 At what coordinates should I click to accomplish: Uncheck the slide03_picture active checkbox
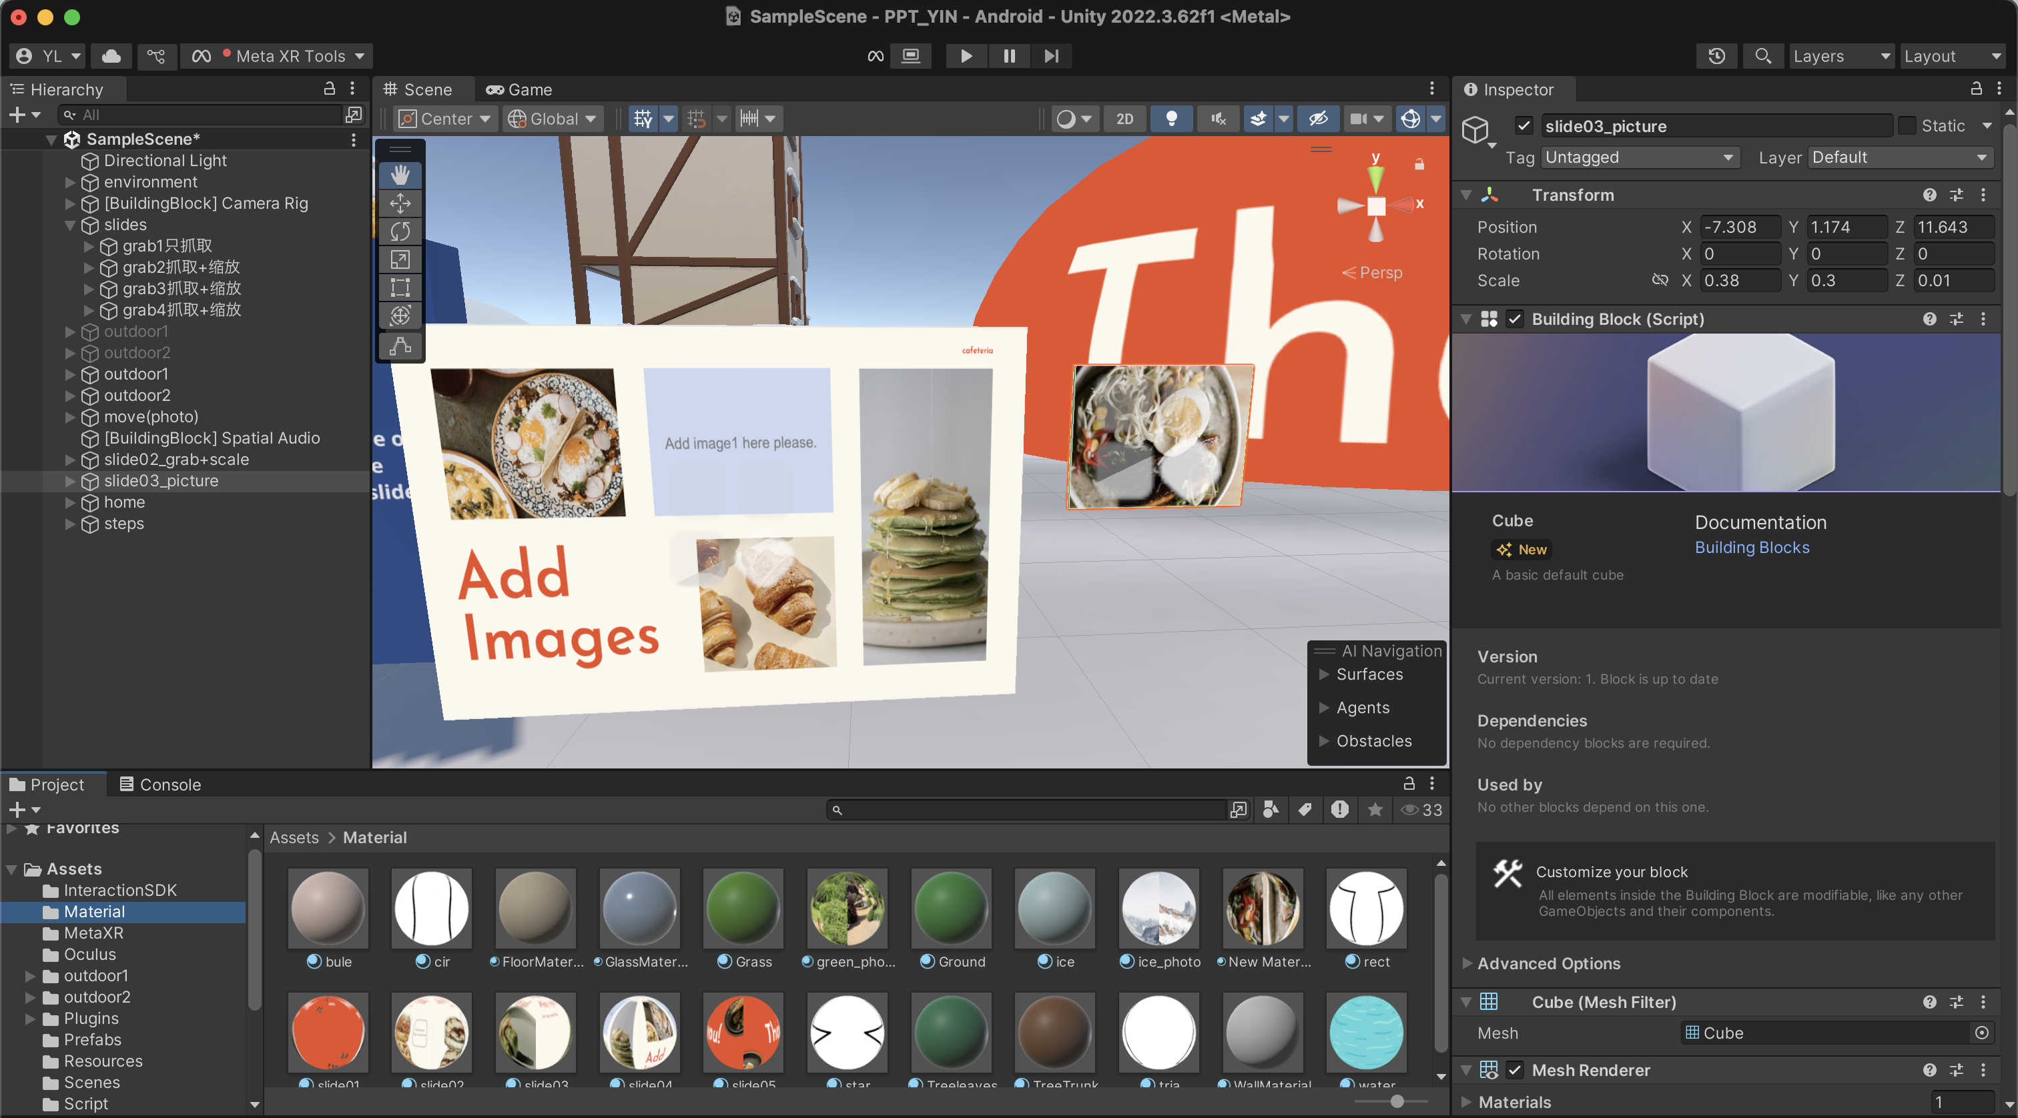pos(1524,126)
